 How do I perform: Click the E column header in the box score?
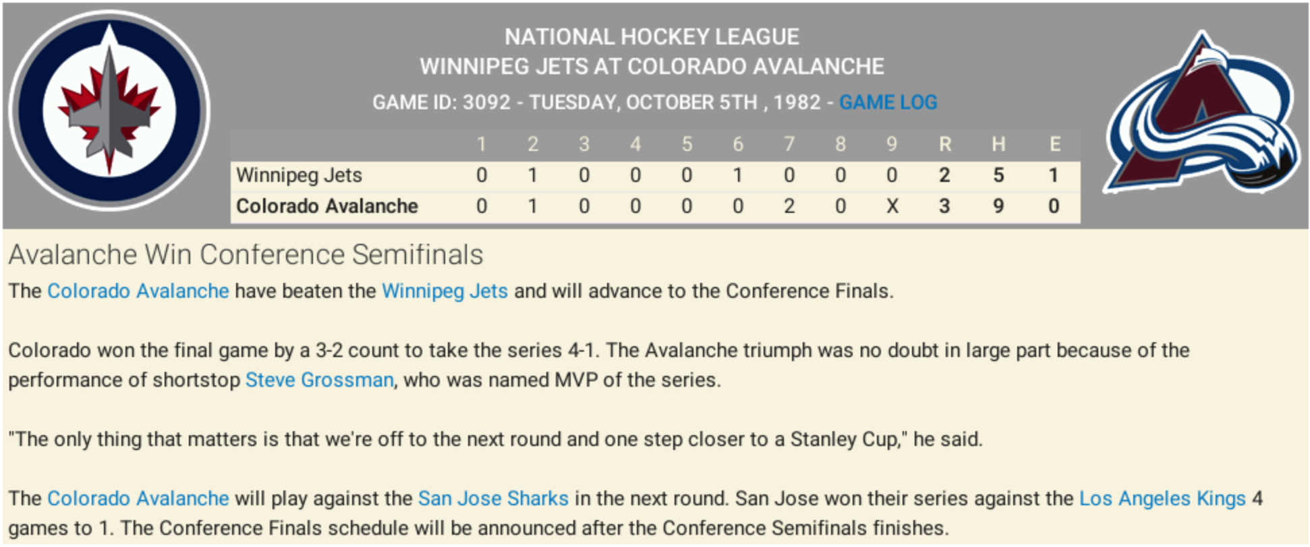click(x=1054, y=144)
